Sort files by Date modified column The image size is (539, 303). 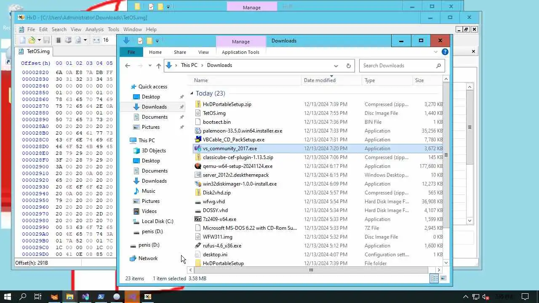(x=331, y=80)
